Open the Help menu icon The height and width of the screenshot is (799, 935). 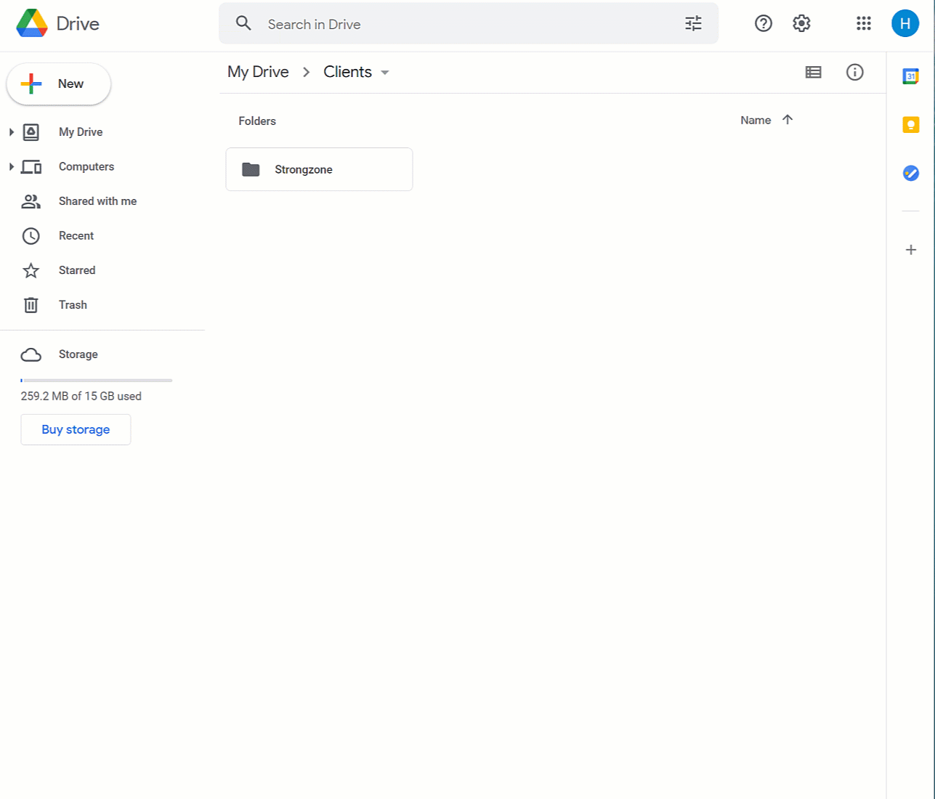coord(763,23)
